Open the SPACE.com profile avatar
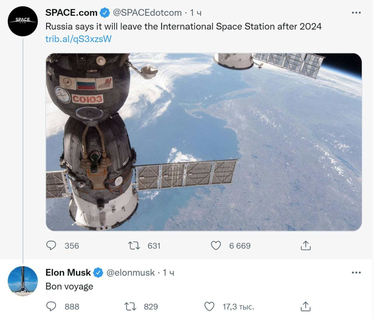 (23, 21)
